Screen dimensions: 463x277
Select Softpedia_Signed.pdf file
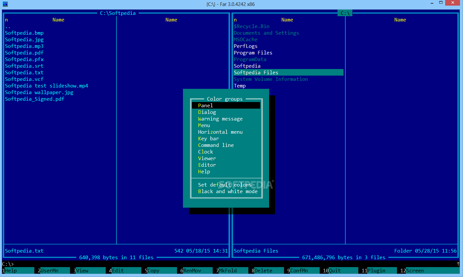[x=35, y=99]
